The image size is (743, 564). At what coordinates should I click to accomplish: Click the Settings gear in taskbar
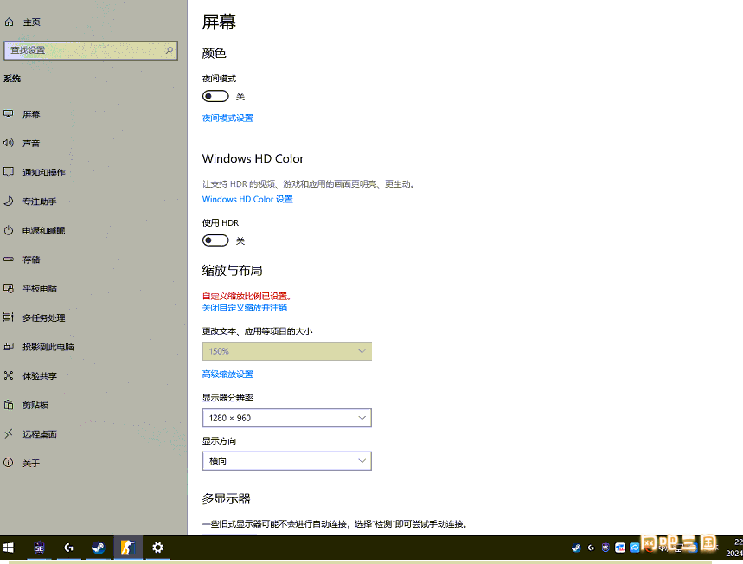[157, 548]
